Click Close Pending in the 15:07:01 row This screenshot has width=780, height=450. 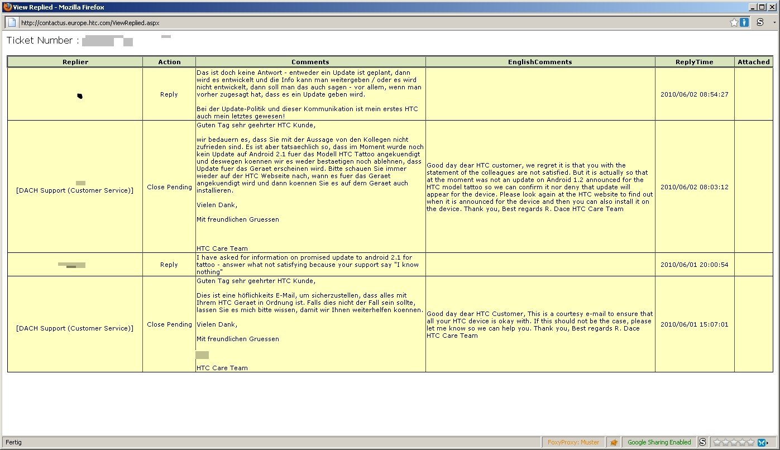[x=169, y=324]
